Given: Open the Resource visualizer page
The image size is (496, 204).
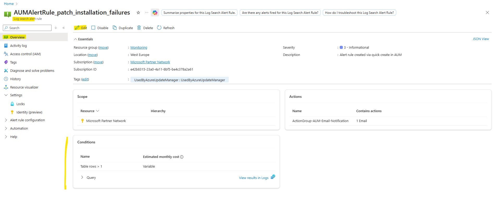Looking at the screenshot, I should (34, 87).
